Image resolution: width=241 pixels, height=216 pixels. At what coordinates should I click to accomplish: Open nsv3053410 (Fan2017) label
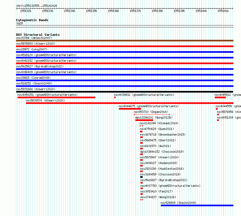coord(157,191)
